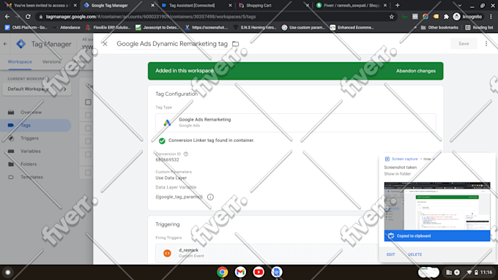Switch to the Shopping Cart browser tab
Image resolution: width=498 pixels, height=280 pixels.
pos(273,5)
